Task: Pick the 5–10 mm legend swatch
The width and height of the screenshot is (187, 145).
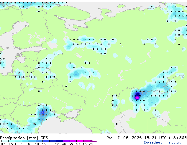Action: 32,141
